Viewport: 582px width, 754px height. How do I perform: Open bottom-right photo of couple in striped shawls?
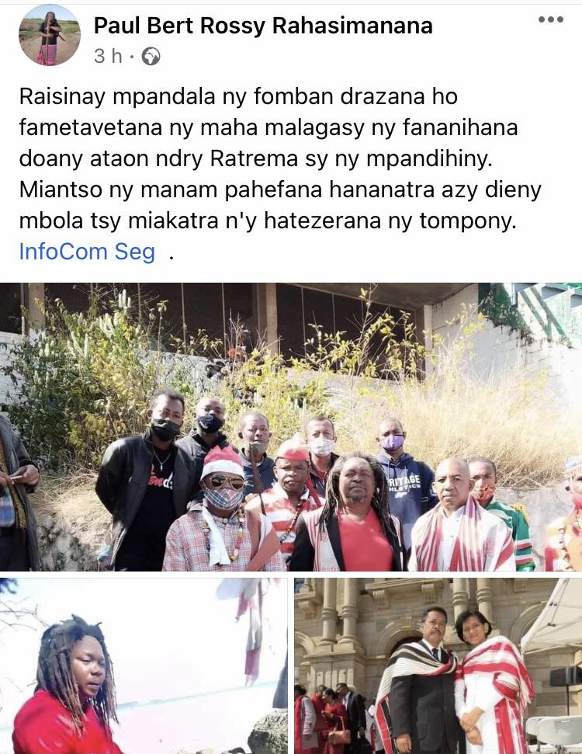pyautogui.click(x=438, y=665)
